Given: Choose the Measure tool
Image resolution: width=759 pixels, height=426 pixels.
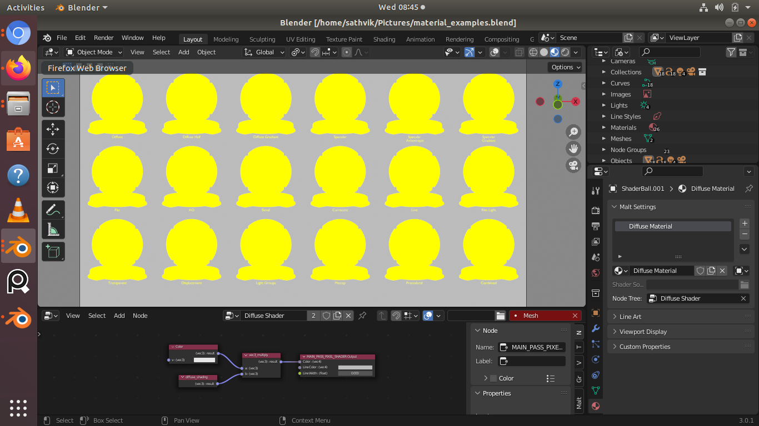Looking at the screenshot, I should (x=53, y=229).
